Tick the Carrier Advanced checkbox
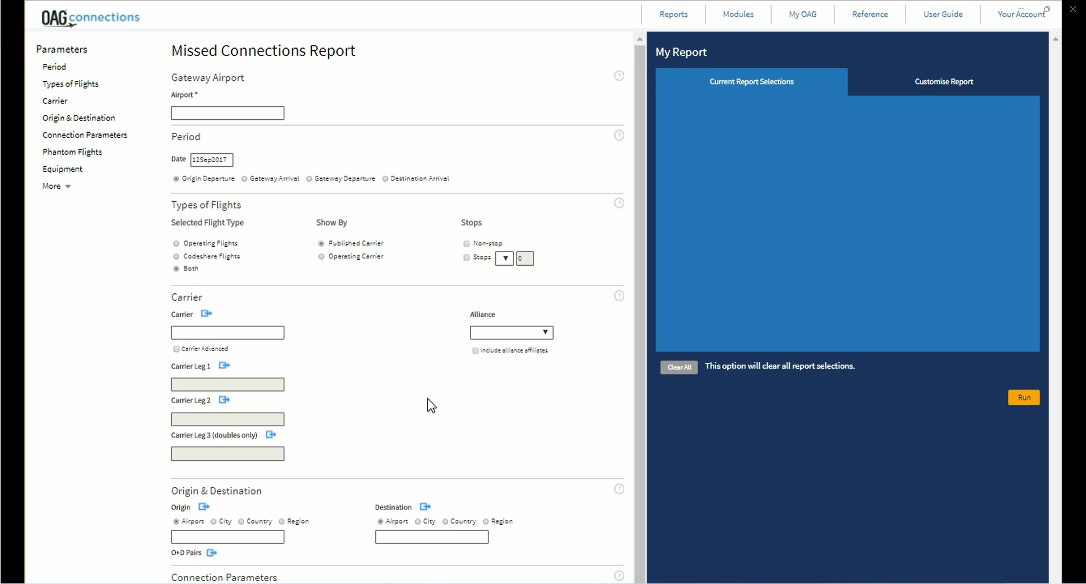The image size is (1086, 584). coord(176,349)
